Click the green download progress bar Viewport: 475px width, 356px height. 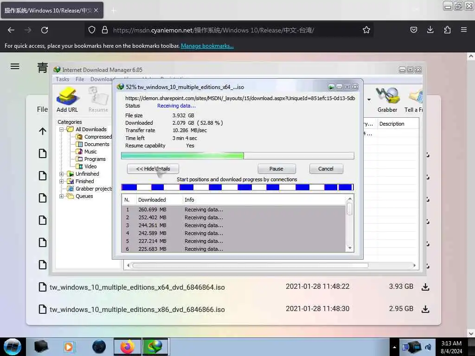237,156
